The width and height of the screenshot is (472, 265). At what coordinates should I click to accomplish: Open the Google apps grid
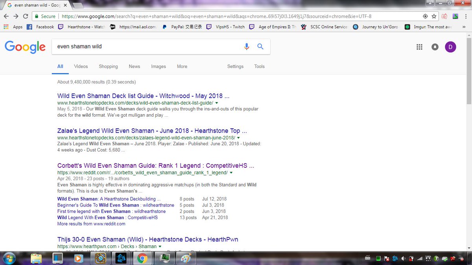419,47
